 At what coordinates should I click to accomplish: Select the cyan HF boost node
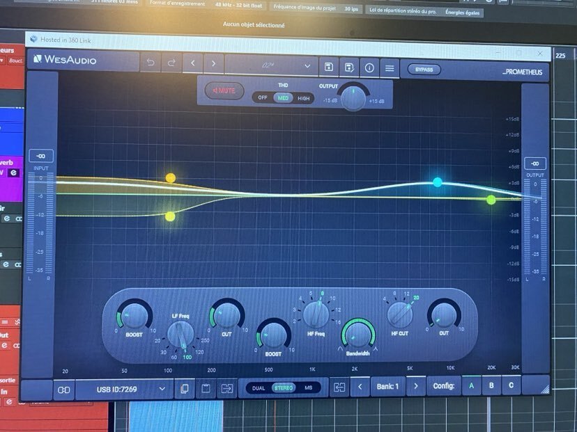[437, 182]
